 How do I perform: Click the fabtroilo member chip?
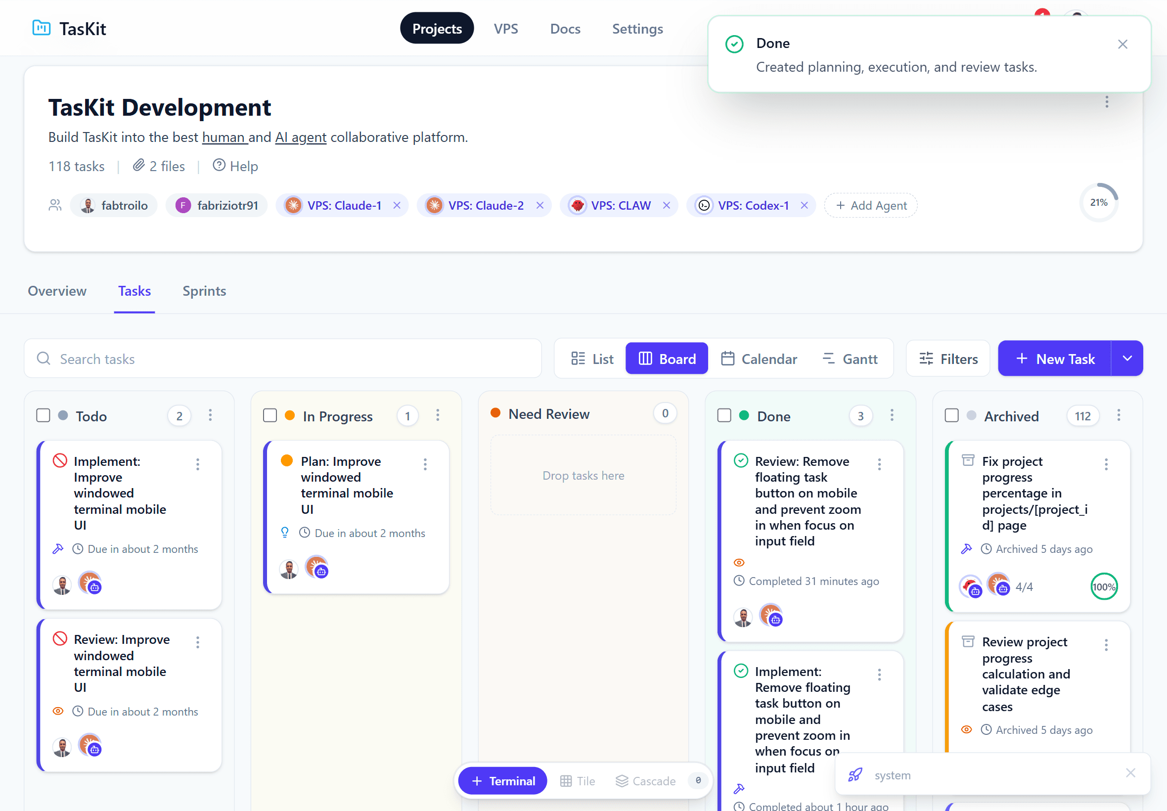pos(114,205)
